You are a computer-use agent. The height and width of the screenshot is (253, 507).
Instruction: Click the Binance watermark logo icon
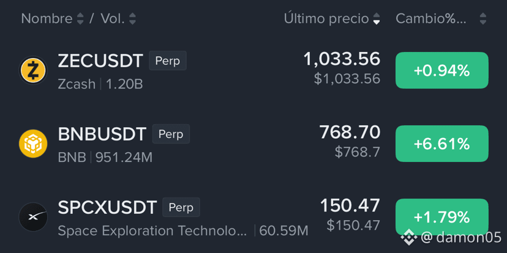(x=408, y=238)
